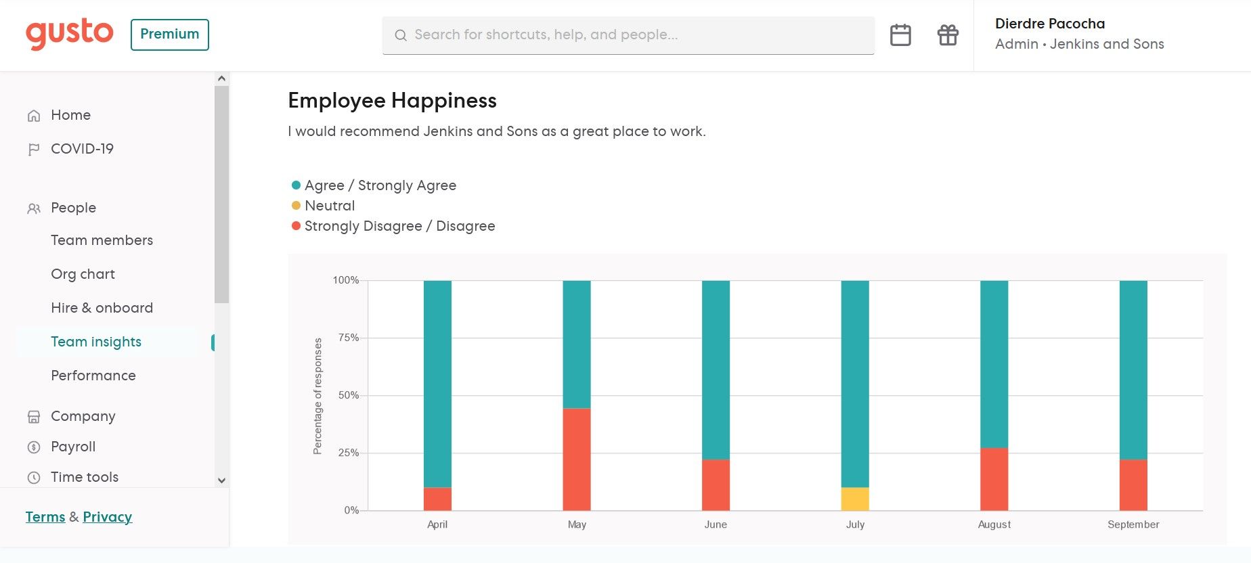
Task: Click the Payroll dollar icon
Action: 34,447
